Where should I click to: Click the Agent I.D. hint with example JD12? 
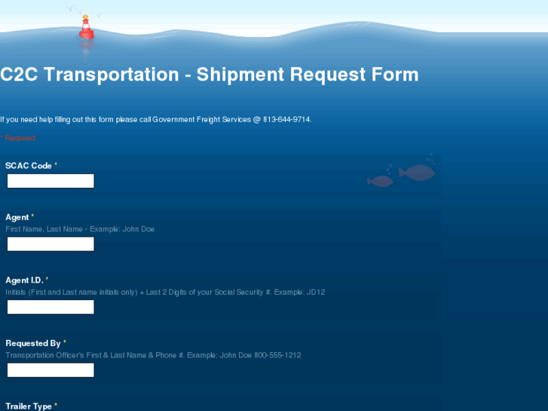(x=165, y=292)
